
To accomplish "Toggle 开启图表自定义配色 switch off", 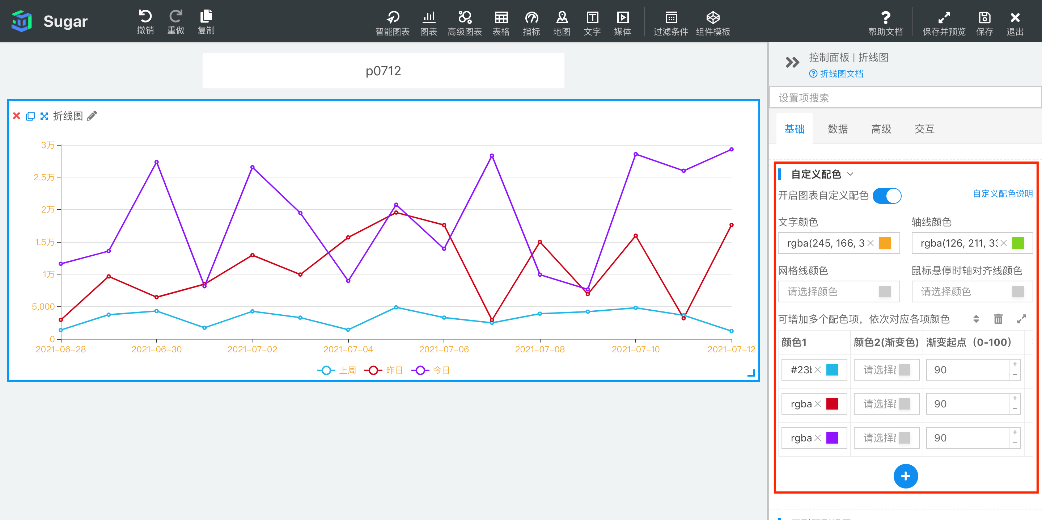I will (887, 196).
